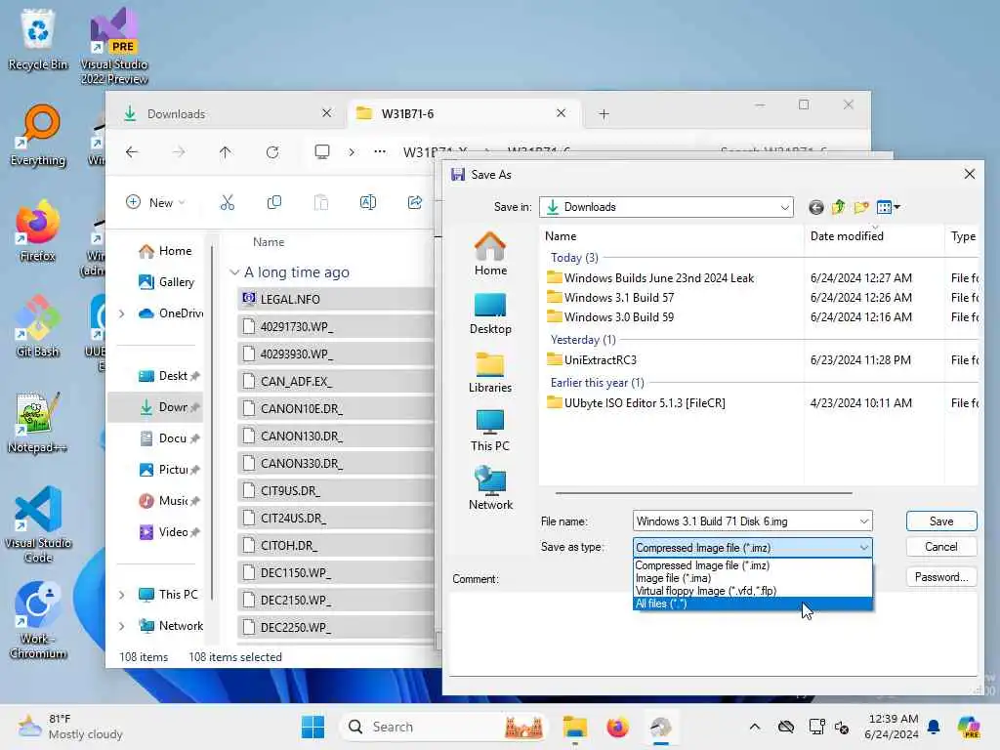Image resolution: width=1000 pixels, height=750 pixels.
Task: Click the Save button
Action: pos(940,521)
